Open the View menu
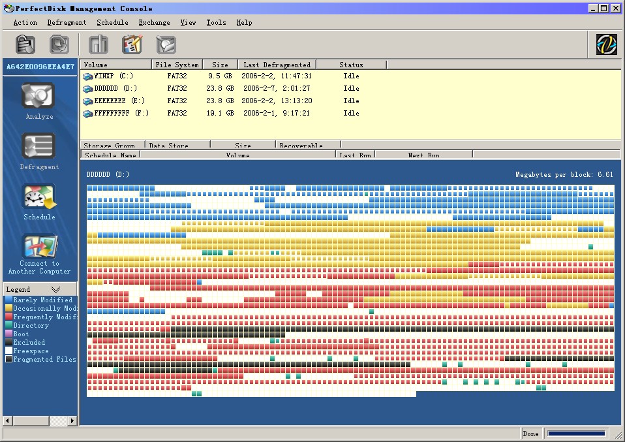Viewport: 625px width, 442px height. pos(188,22)
